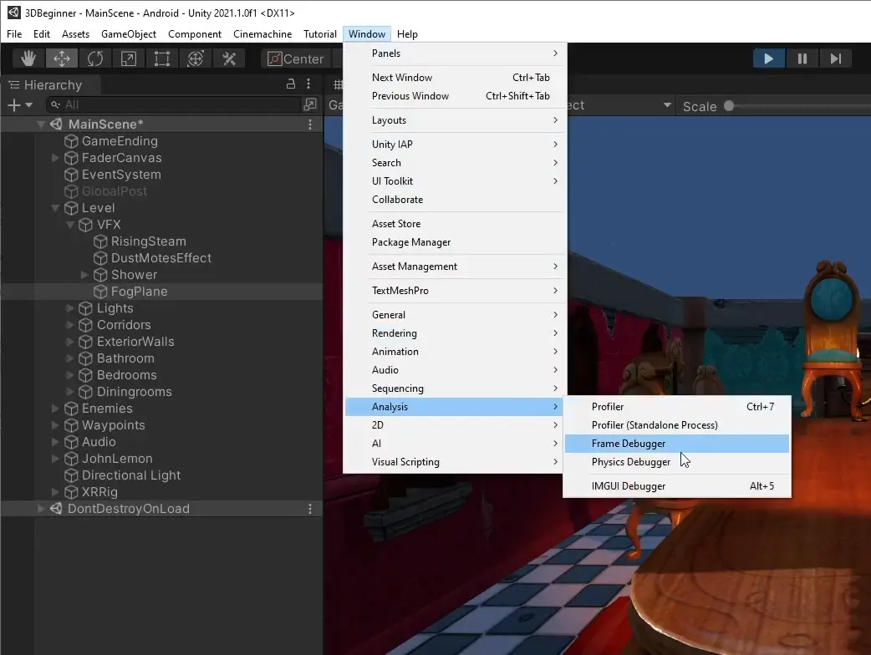The image size is (871, 655).
Task: Toggle the Center pivot mode button
Action: click(x=296, y=58)
